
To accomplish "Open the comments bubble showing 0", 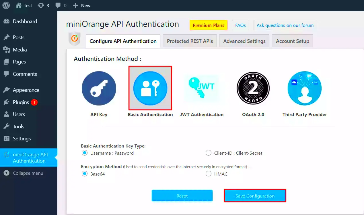I will [58, 5].
